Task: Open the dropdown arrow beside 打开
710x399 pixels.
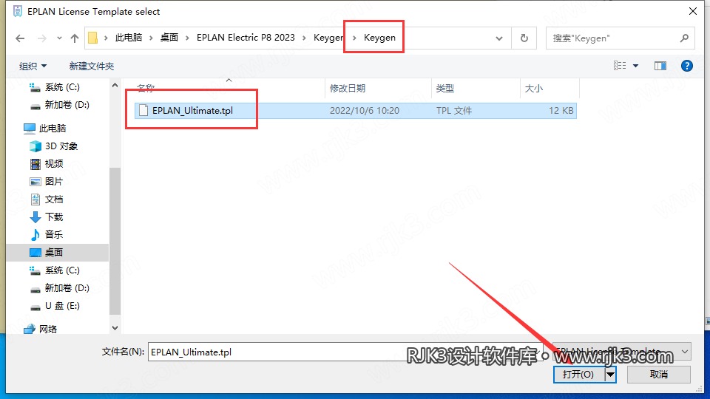Action: (x=610, y=375)
